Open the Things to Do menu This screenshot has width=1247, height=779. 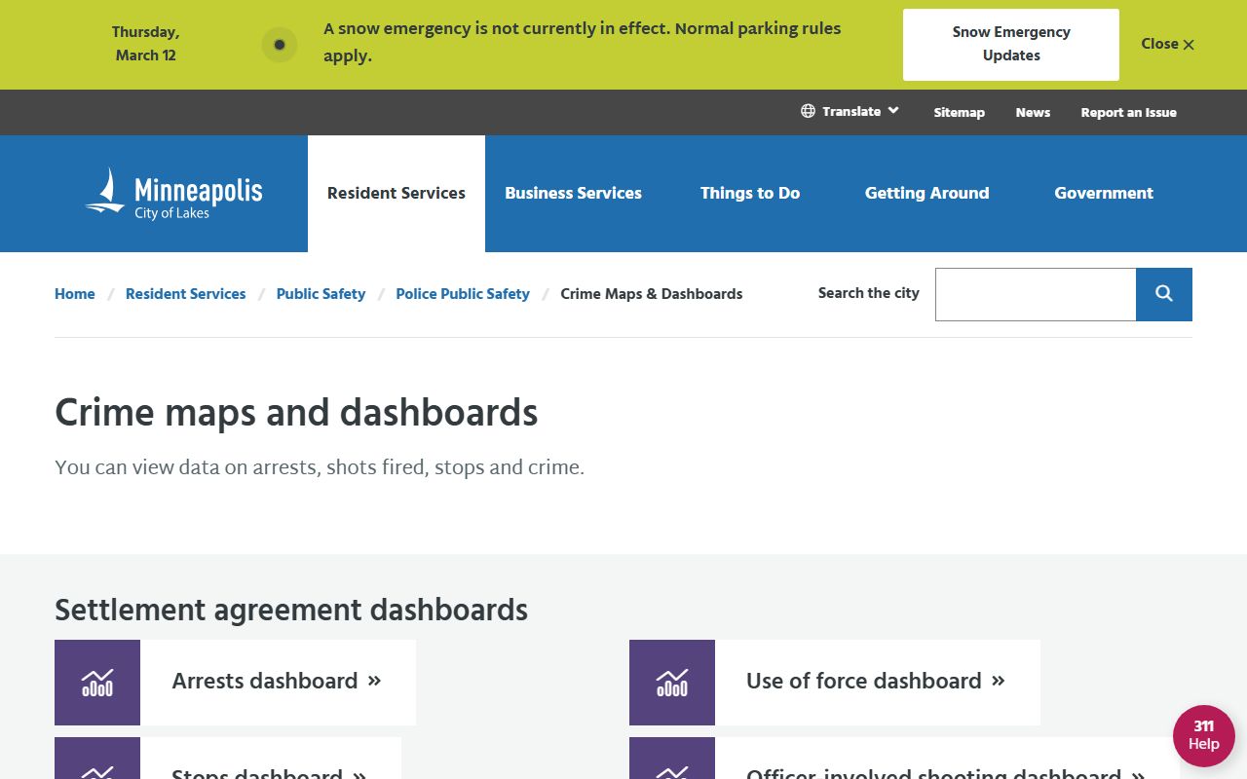tap(750, 194)
